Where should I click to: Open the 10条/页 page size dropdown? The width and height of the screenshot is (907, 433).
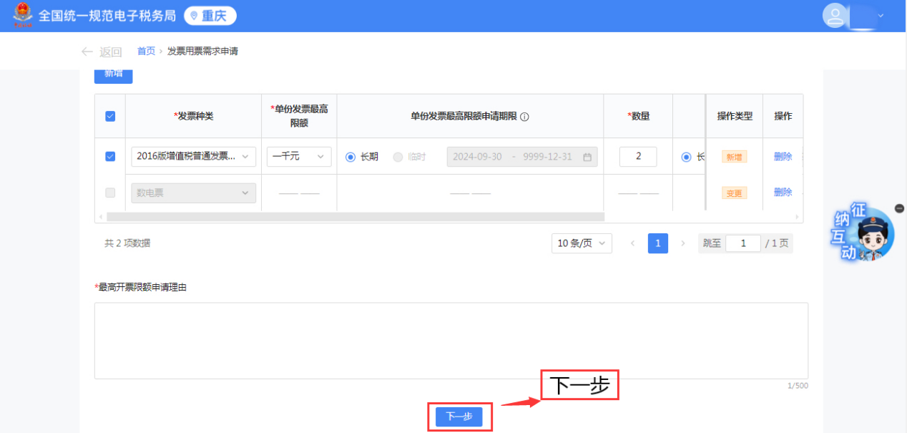(x=582, y=243)
